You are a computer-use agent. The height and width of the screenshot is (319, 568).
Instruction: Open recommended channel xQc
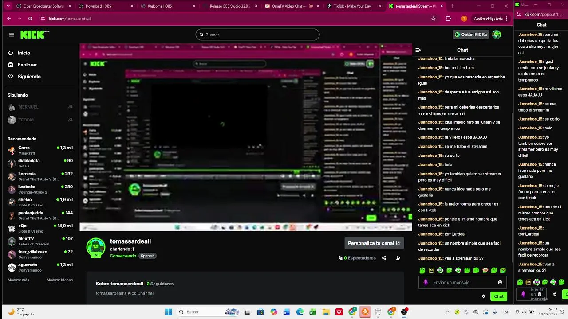(x=40, y=228)
